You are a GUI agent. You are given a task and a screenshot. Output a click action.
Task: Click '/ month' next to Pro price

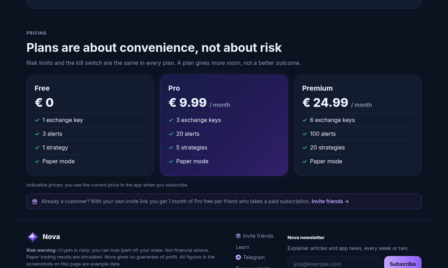[220, 105]
